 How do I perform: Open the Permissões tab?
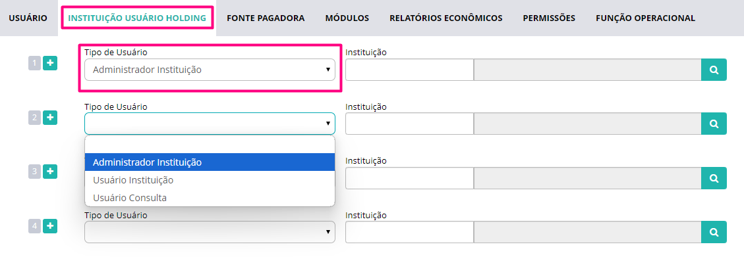pos(549,18)
